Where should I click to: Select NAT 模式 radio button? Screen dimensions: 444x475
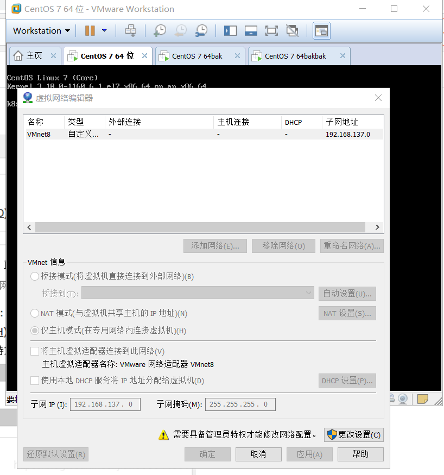coord(35,313)
